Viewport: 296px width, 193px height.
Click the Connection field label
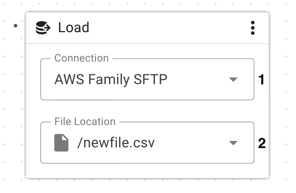click(82, 58)
